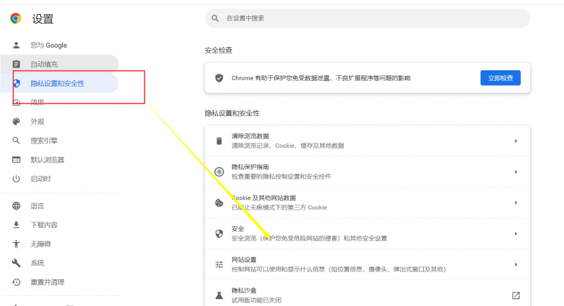The width and height of the screenshot is (564, 306).
Task: Expand 清除浏览数据 with its arrow
Action: pyautogui.click(x=515, y=141)
